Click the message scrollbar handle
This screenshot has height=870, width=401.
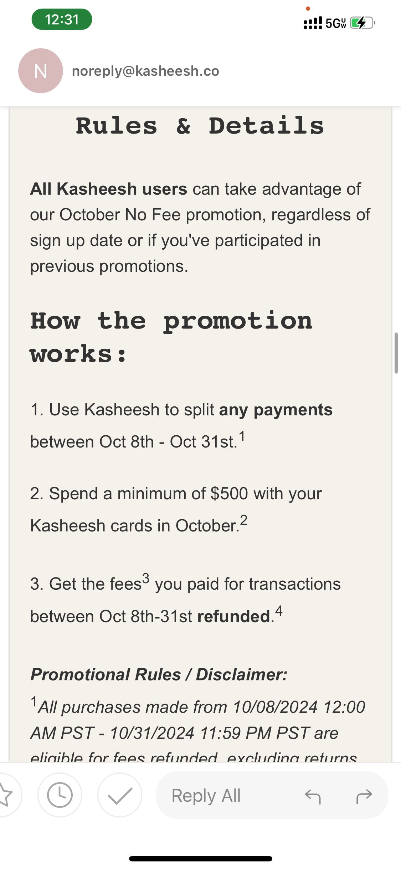396,353
